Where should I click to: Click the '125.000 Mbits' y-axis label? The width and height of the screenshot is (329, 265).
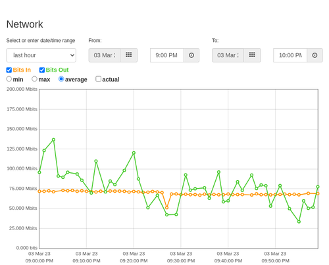pos(22,149)
